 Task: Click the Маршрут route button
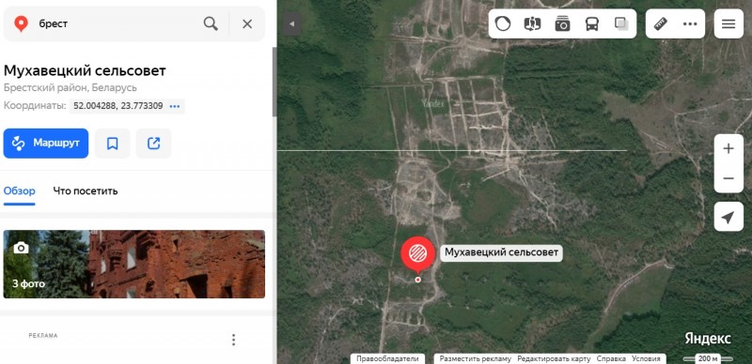click(46, 144)
